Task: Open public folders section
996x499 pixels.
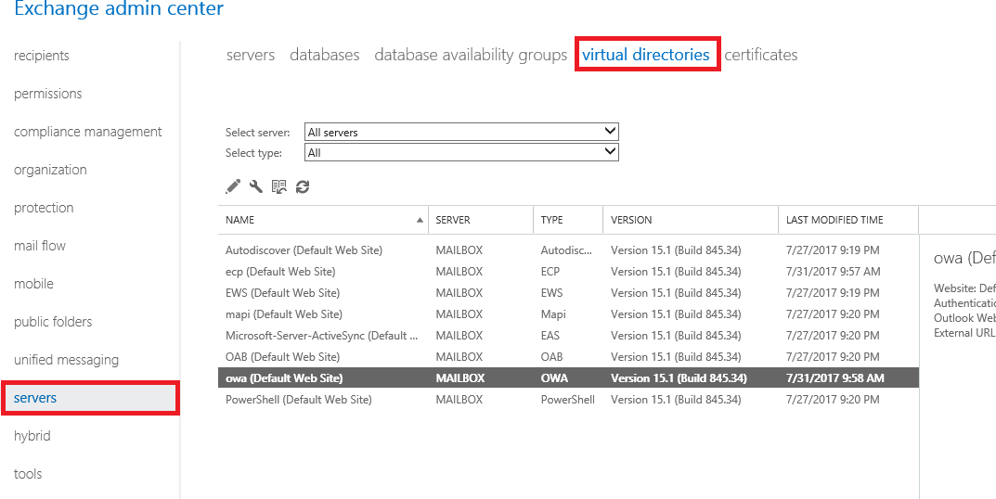Action: (x=53, y=322)
